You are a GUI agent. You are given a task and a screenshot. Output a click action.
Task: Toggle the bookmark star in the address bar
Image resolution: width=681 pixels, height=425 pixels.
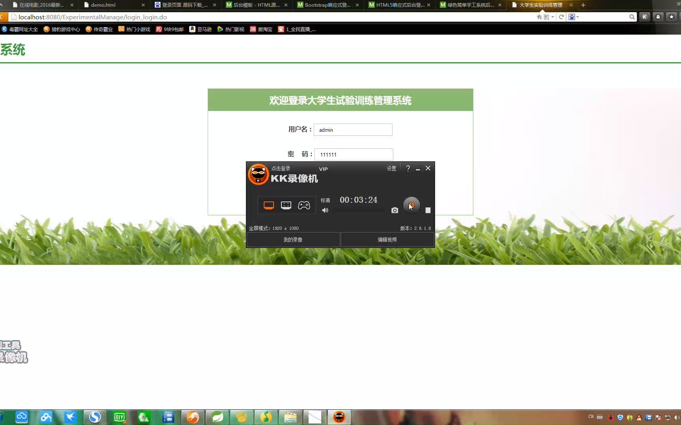(540, 17)
